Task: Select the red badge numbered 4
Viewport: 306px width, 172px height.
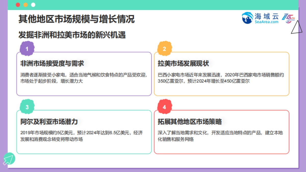Action: pos(164,107)
